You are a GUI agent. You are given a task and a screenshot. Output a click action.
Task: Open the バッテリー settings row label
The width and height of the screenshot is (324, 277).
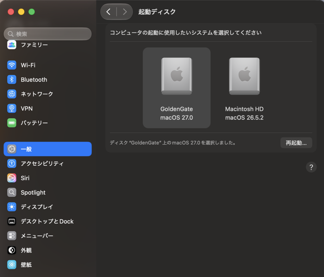point(34,123)
